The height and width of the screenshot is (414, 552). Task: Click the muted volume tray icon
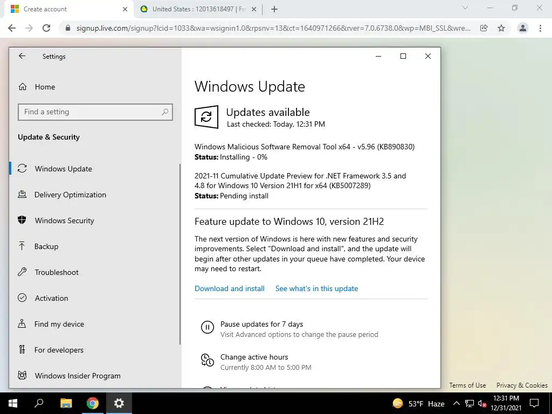pyautogui.click(x=482, y=403)
